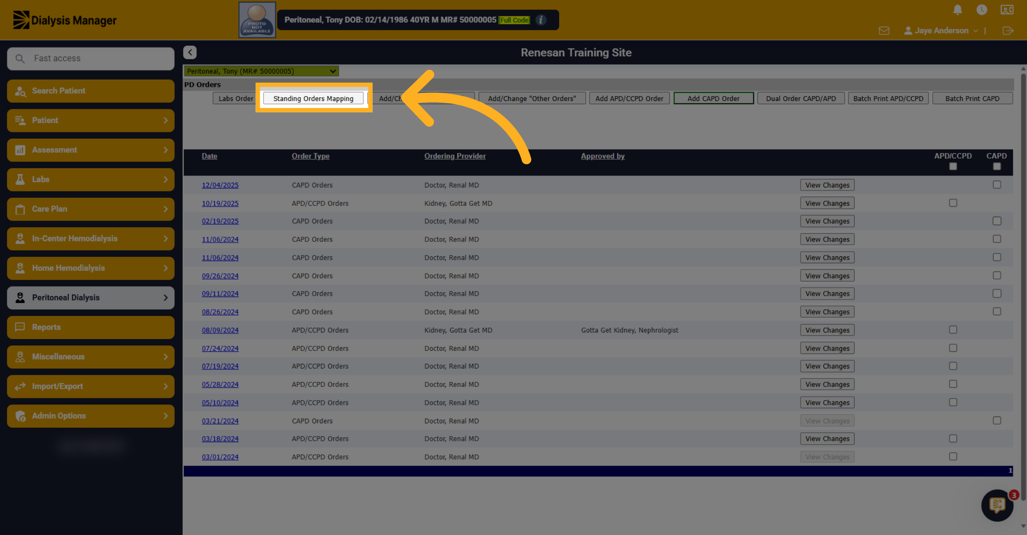
Task: Open Jaye Anderson user dropdown
Action: point(941,31)
